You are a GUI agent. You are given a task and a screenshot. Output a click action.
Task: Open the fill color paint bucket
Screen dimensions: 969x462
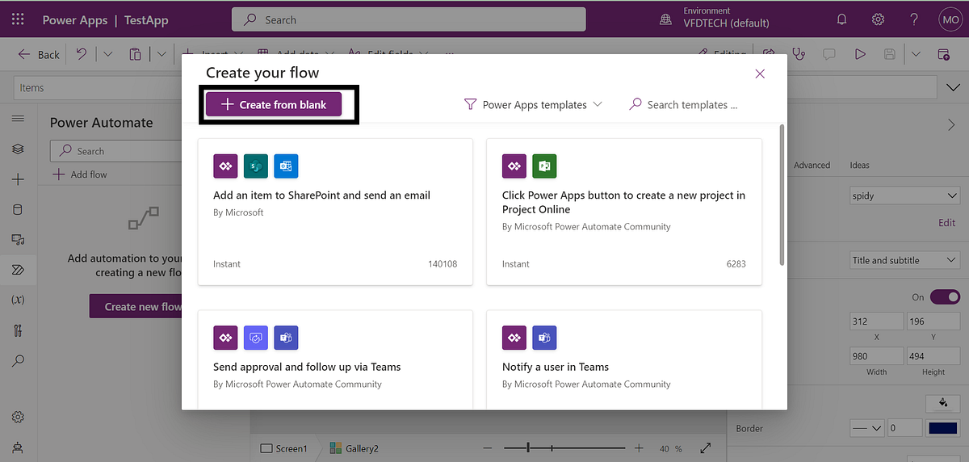(x=942, y=402)
